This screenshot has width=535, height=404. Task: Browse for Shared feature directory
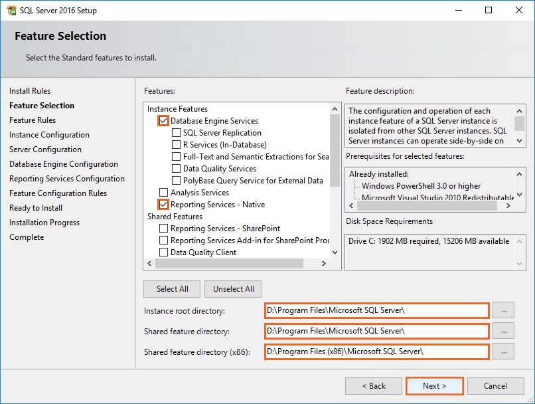click(504, 331)
